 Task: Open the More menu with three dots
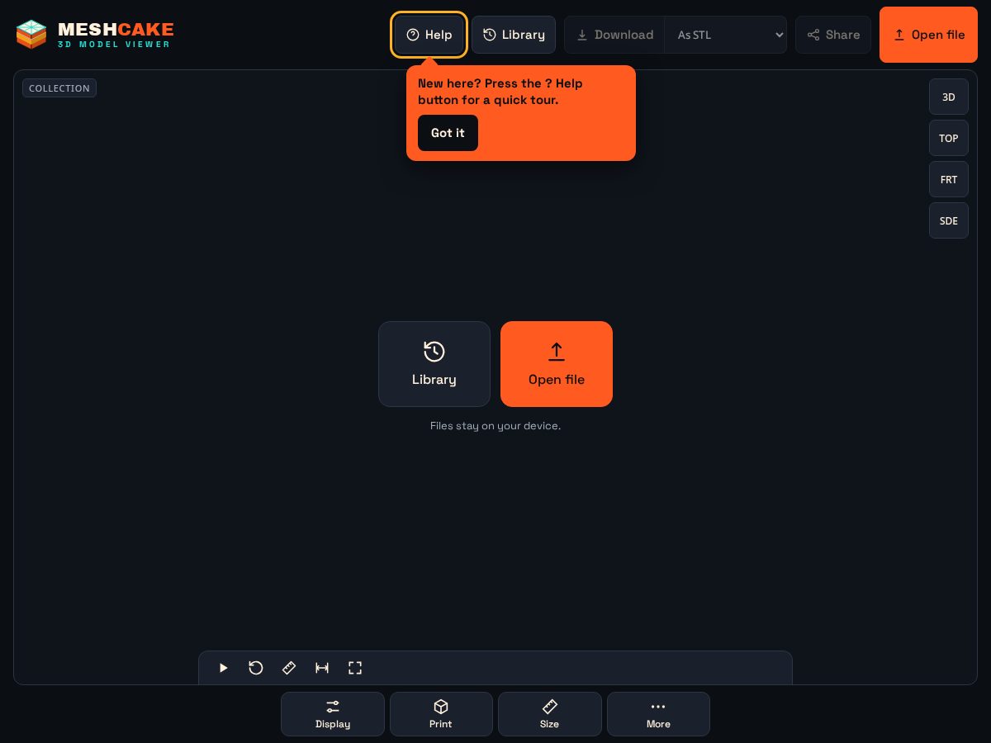click(x=658, y=714)
